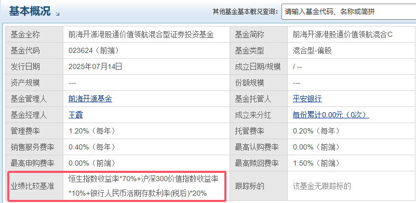Click the 基本概况 heading title
The image size is (416, 203).
click(x=30, y=11)
